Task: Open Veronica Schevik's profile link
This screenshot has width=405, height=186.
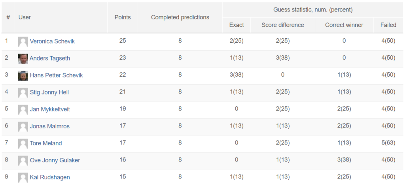Action: (52, 41)
